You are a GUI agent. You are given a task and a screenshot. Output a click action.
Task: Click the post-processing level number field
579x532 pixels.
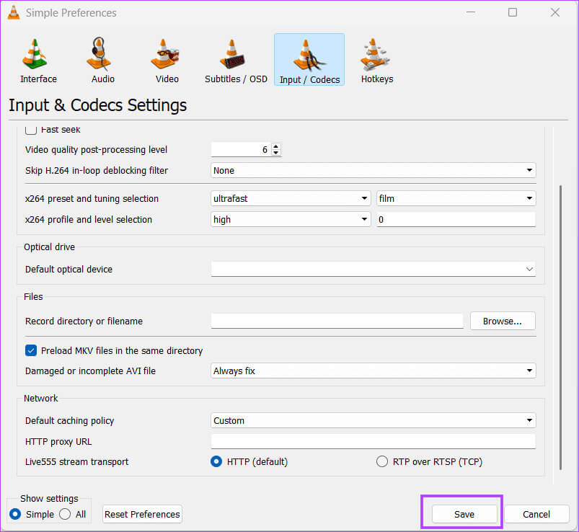coord(241,149)
